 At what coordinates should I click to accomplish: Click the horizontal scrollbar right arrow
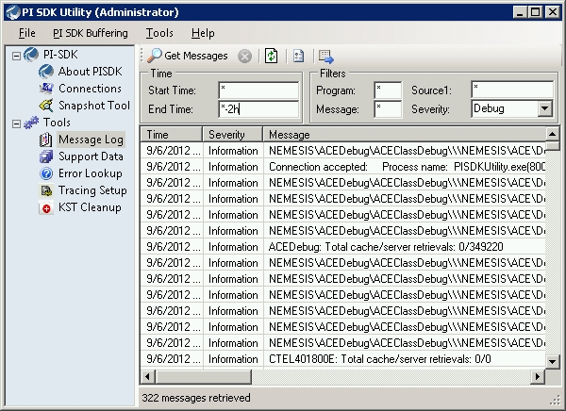pyautogui.click(x=540, y=377)
